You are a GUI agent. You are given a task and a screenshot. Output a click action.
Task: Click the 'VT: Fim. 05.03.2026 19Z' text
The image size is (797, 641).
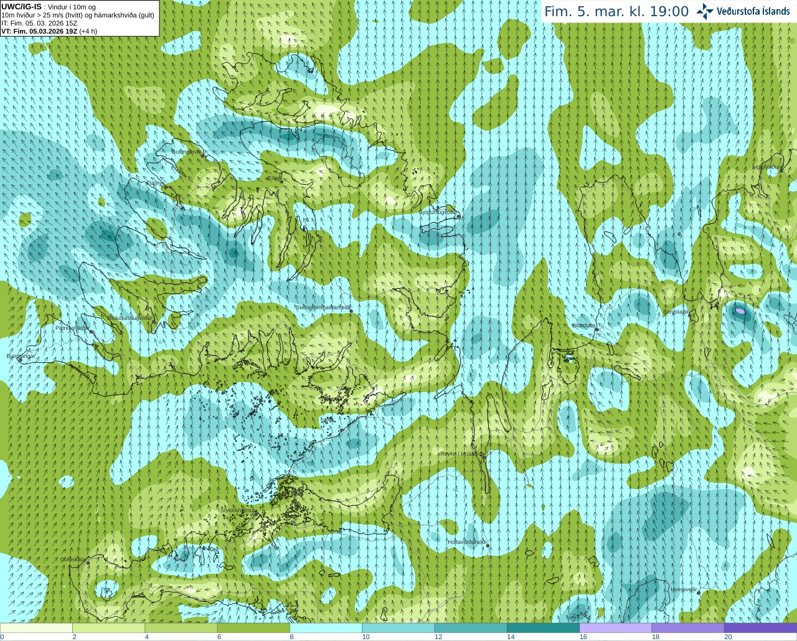(x=39, y=31)
